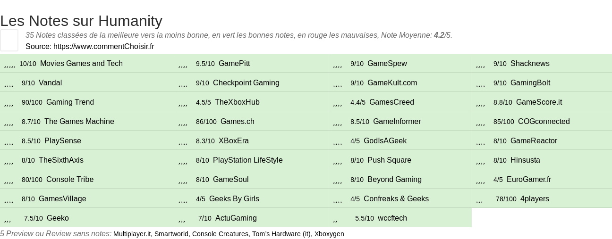Click the average rating 4.2 value
Viewport: 612px width, 239px height.
(x=439, y=35)
